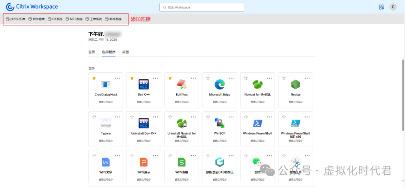405x187 pixels.
Task: Launch the WPS文字 app icon
Action: [106, 162]
